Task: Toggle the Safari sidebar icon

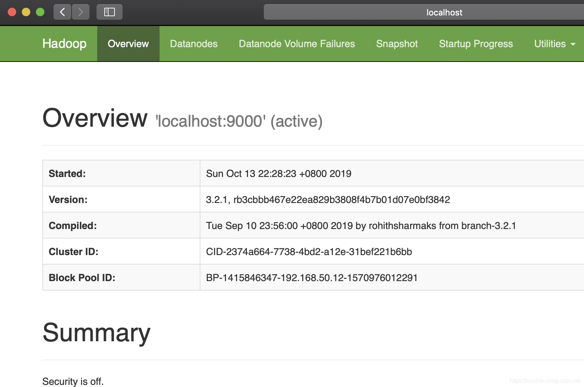Action: pyautogui.click(x=110, y=12)
